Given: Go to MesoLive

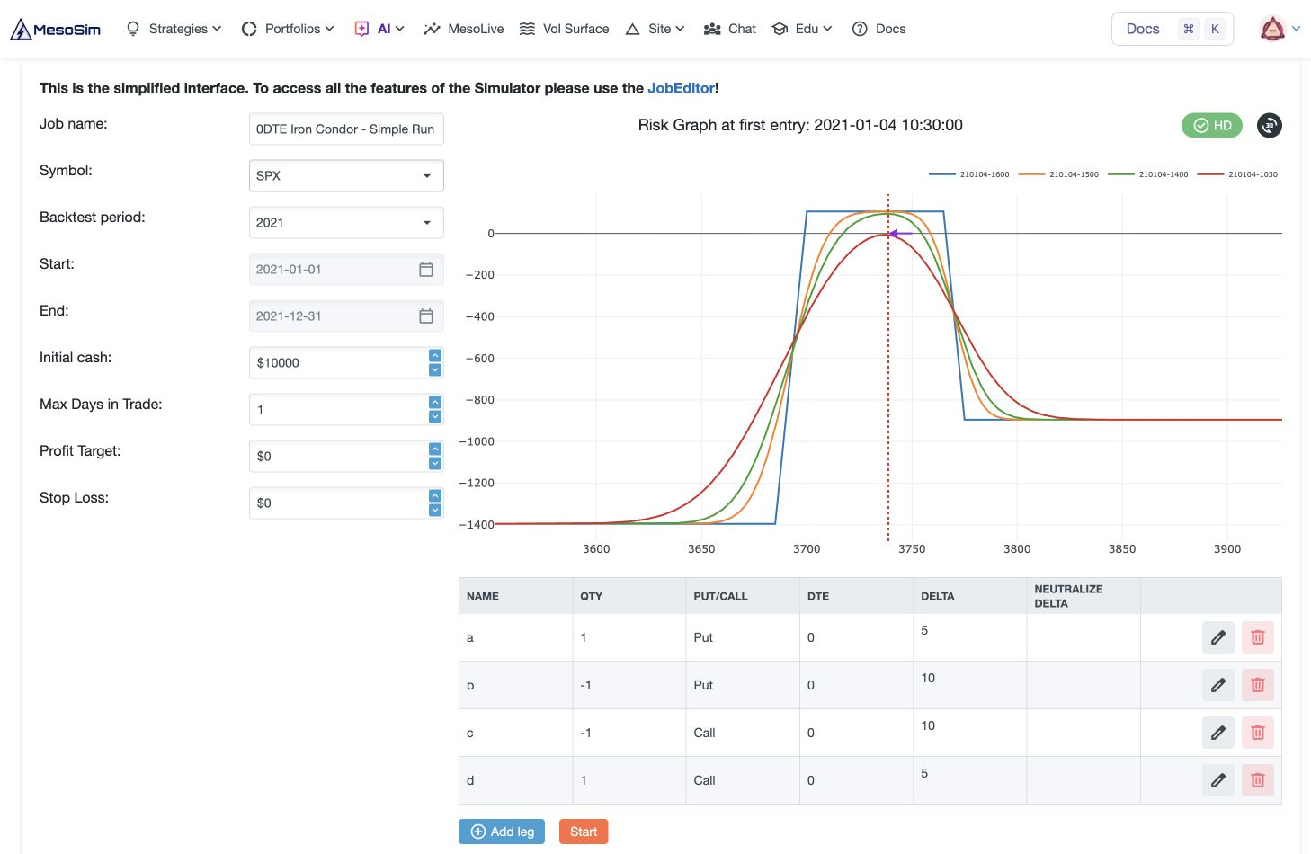Looking at the screenshot, I should tap(464, 29).
